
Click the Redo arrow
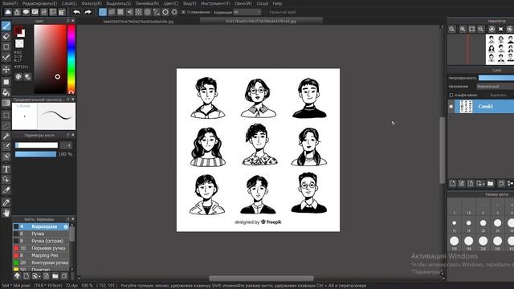tap(88, 12)
